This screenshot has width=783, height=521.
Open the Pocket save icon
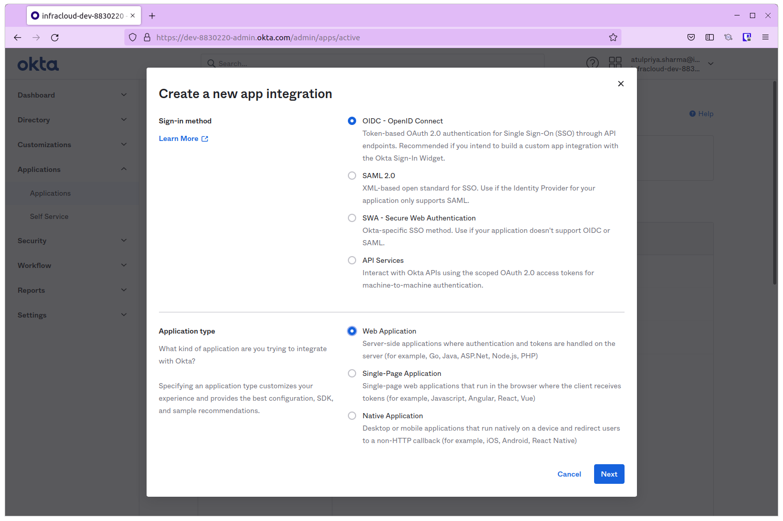coord(691,37)
